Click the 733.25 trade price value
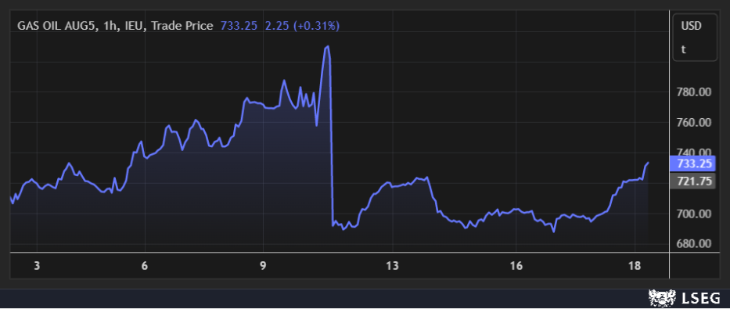The image size is (730, 309). pyautogui.click(x=239, y=26)
